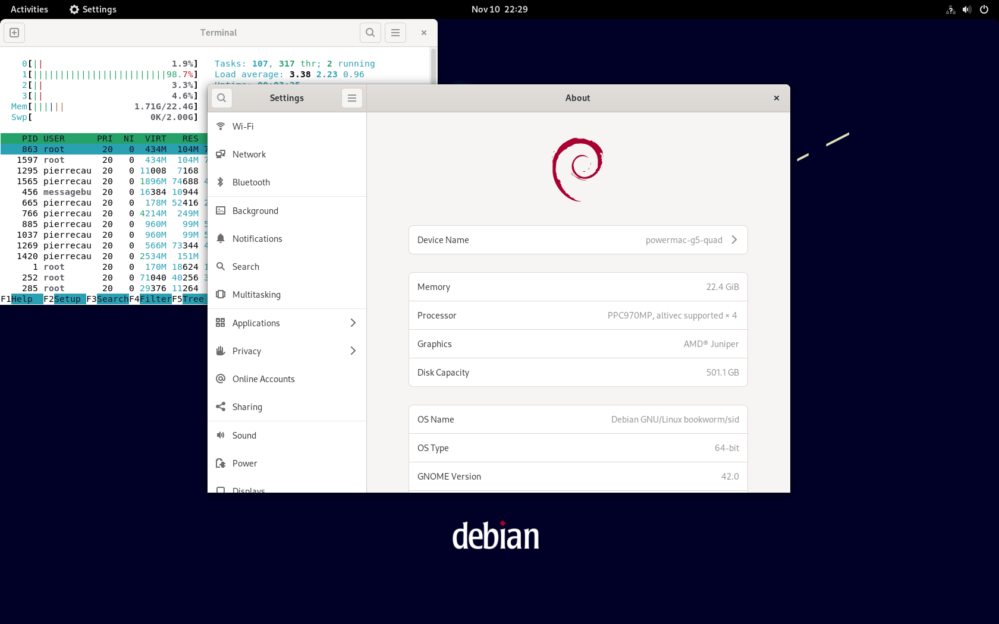
Task: Click the Terminal vertical scrollbar
Action: 433,65
